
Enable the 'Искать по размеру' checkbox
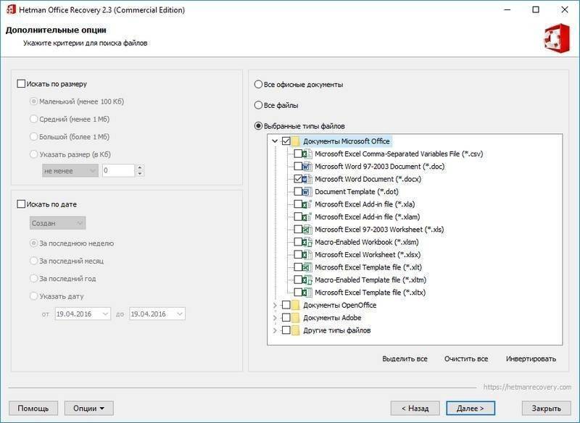[x=21, y=84]
